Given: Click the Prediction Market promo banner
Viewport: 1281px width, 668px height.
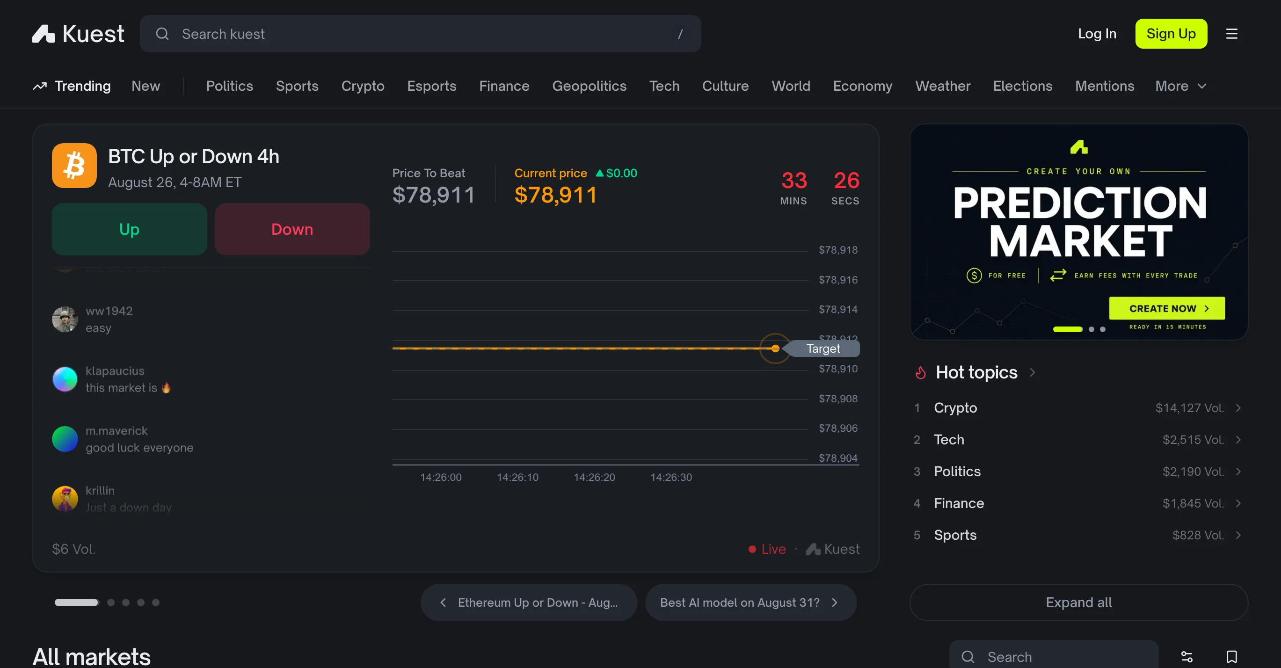Looking at the screenshot, I should click(1078, 232).
